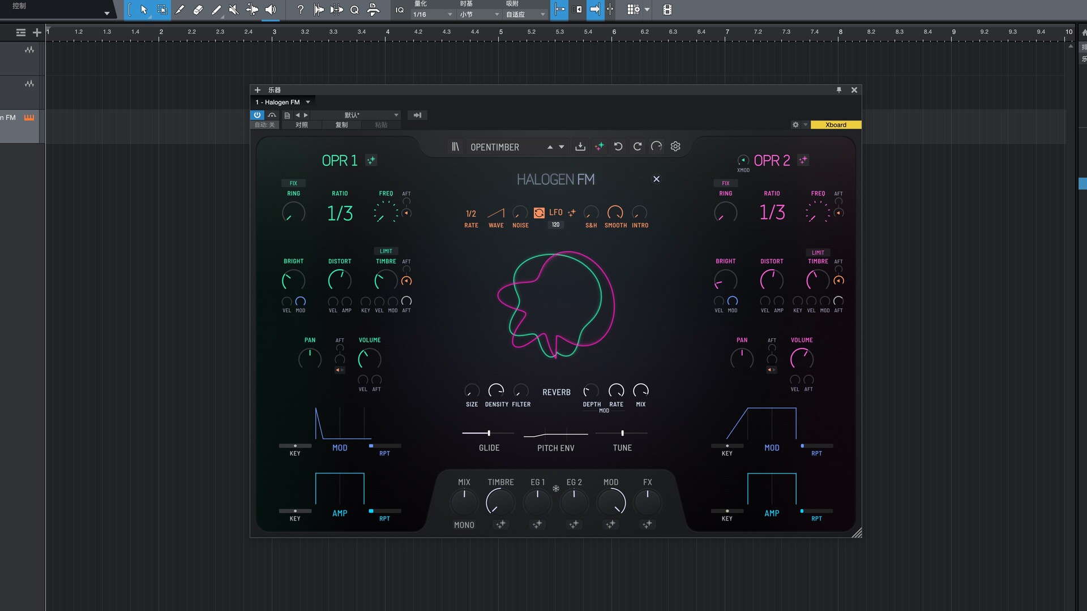The image size is (1087, 611).
Task: Select the OPR 2 AMP envelope label
Action: pyautogui.click(x=772, y=513)
